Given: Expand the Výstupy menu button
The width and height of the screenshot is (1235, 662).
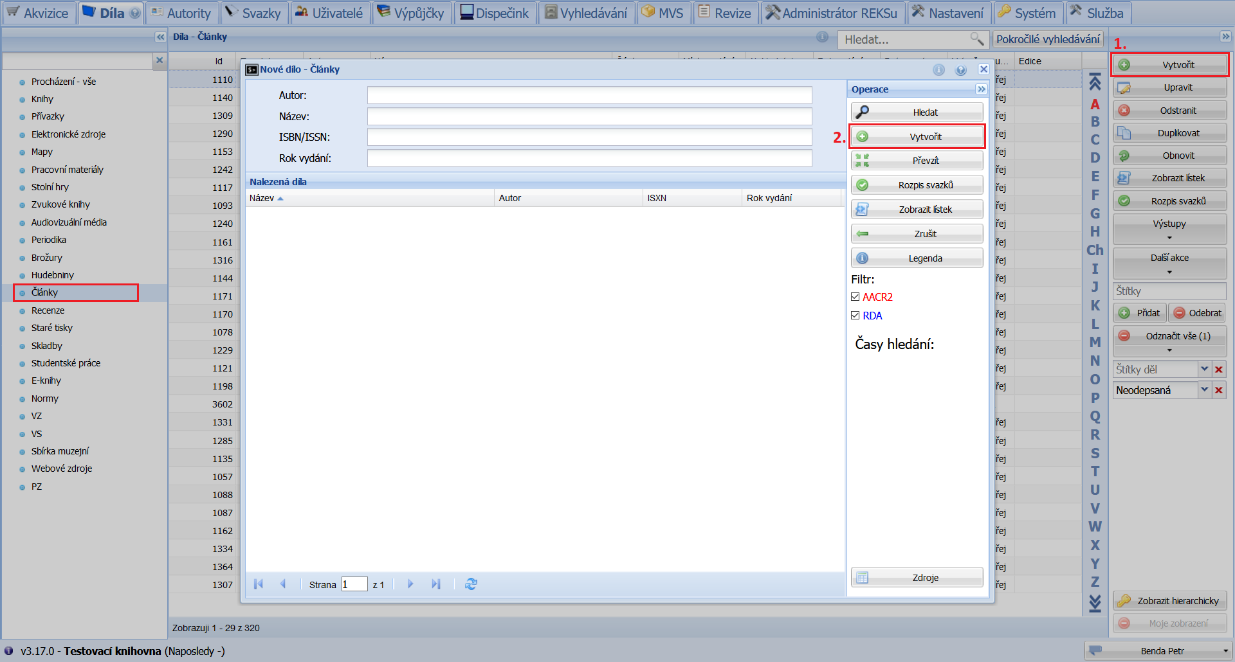Looking at the screenshot, I should [1169, 229].
